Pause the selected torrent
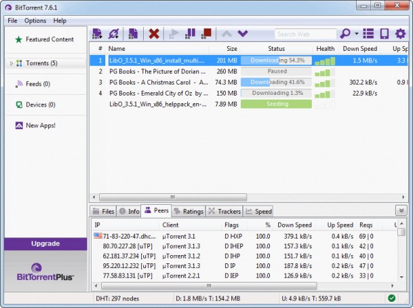This screenshot has width=413, height=308. (190, 34)
